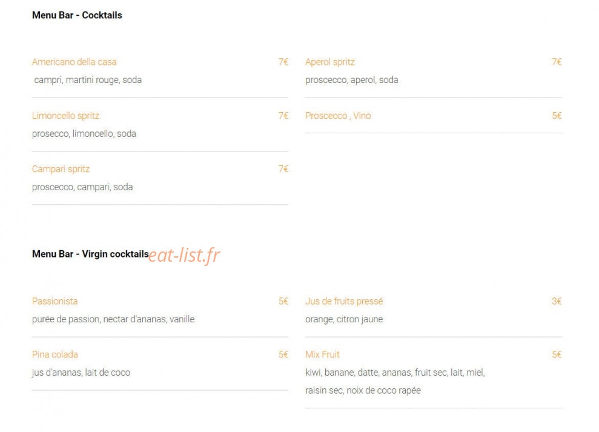
Task: Click the Americano della casa item
Action: tap(74, 62)
